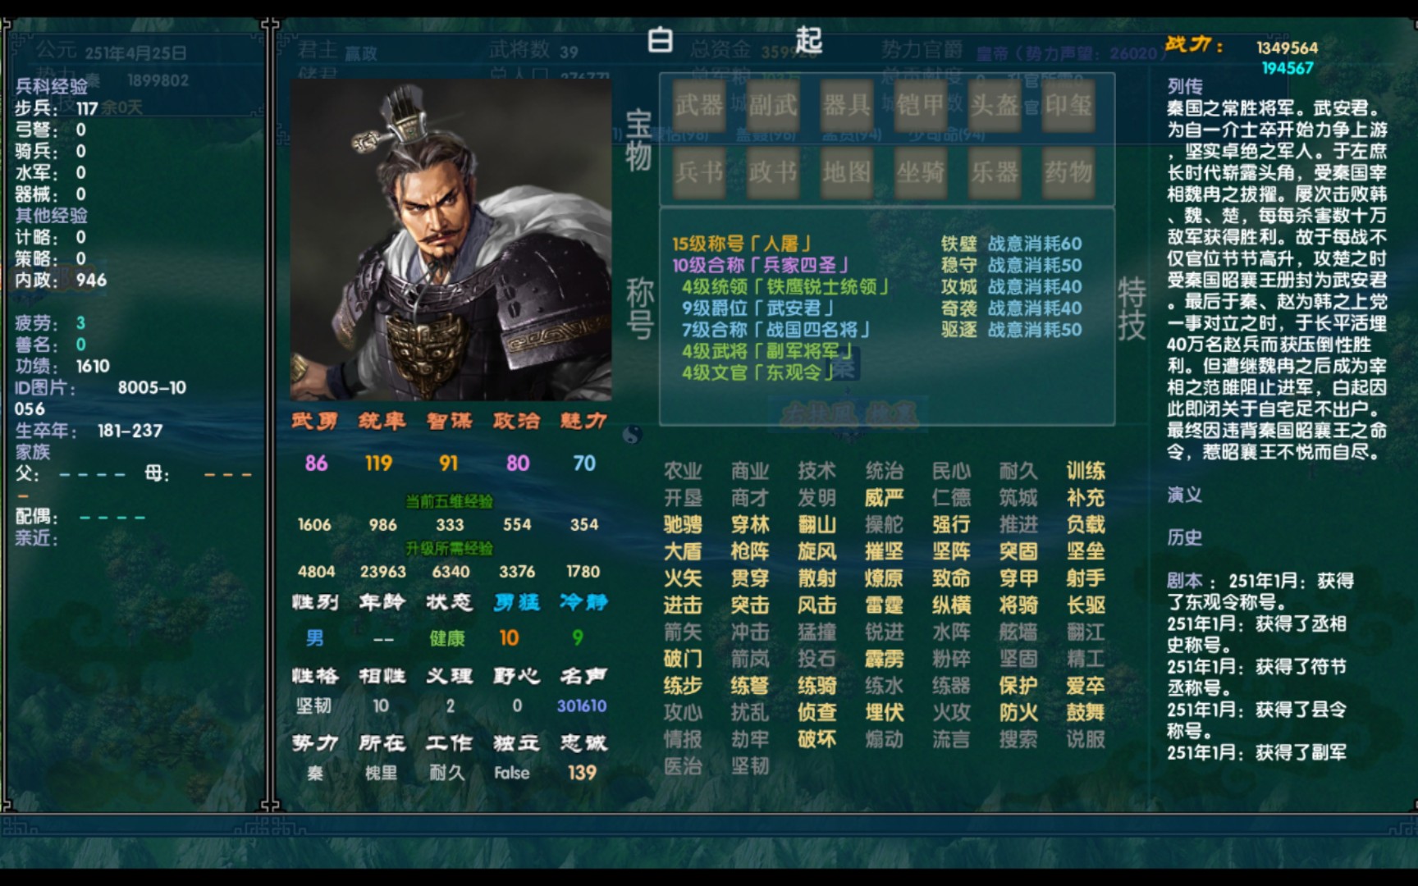
Task: Select the 兵书 military book slot
Action: [x=699, y=172]
